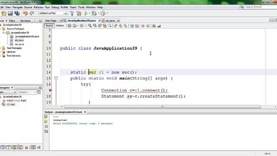Click the Shift Line Left icon
277x156 pixels.
[x=132, y=26]
